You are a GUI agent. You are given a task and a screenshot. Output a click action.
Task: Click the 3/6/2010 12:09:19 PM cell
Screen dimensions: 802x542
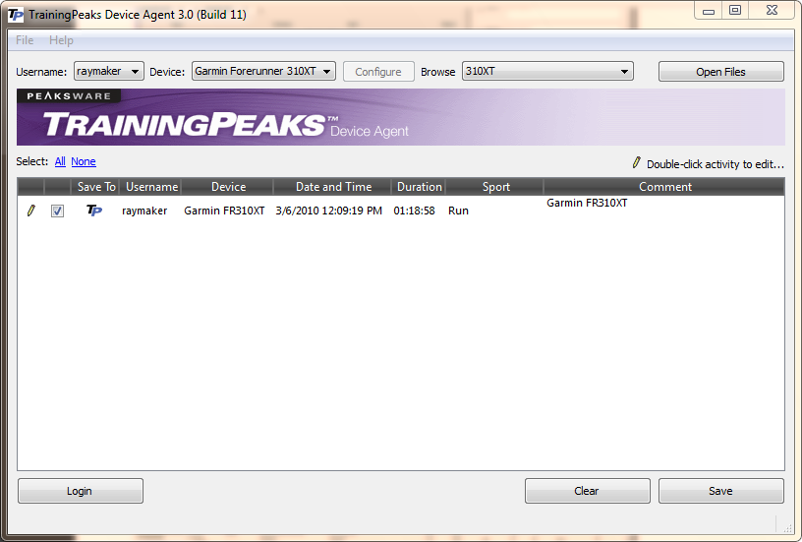point(329,211)
